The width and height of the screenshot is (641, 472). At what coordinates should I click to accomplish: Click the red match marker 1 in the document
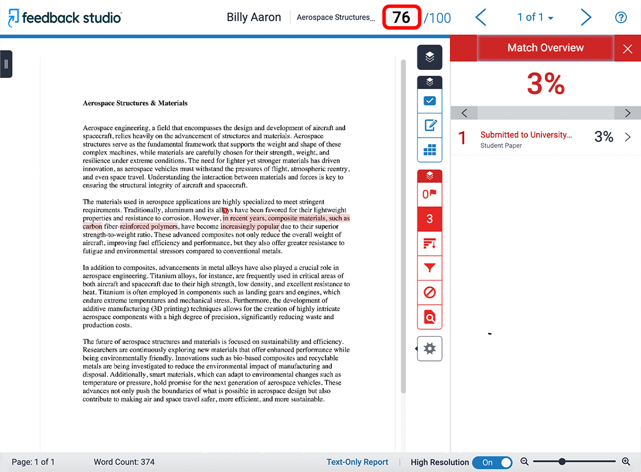coord(225,211)
